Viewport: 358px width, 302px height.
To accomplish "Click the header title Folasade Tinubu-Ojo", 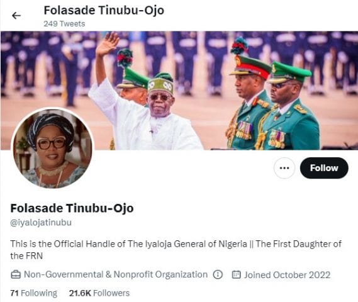I will pyautogui.click(x=104, y=11).
